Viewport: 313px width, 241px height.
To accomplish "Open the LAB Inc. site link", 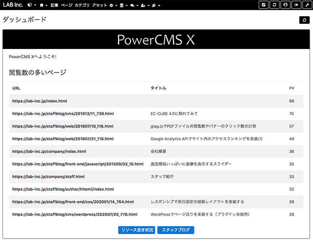I will (x=13, y=5).
